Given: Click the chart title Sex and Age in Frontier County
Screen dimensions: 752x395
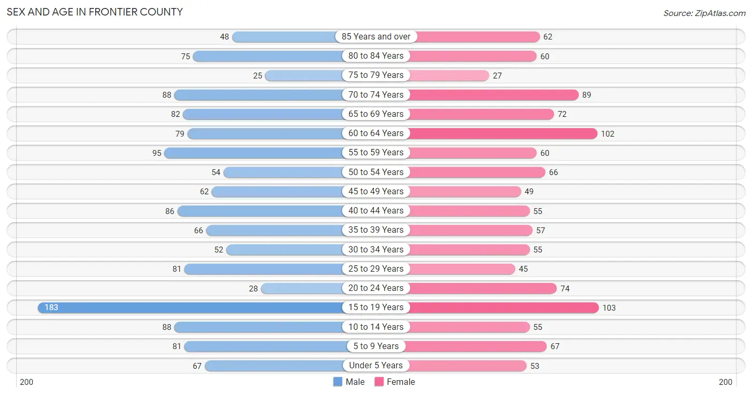Looking at the screenshot, I should coord(95,12).
